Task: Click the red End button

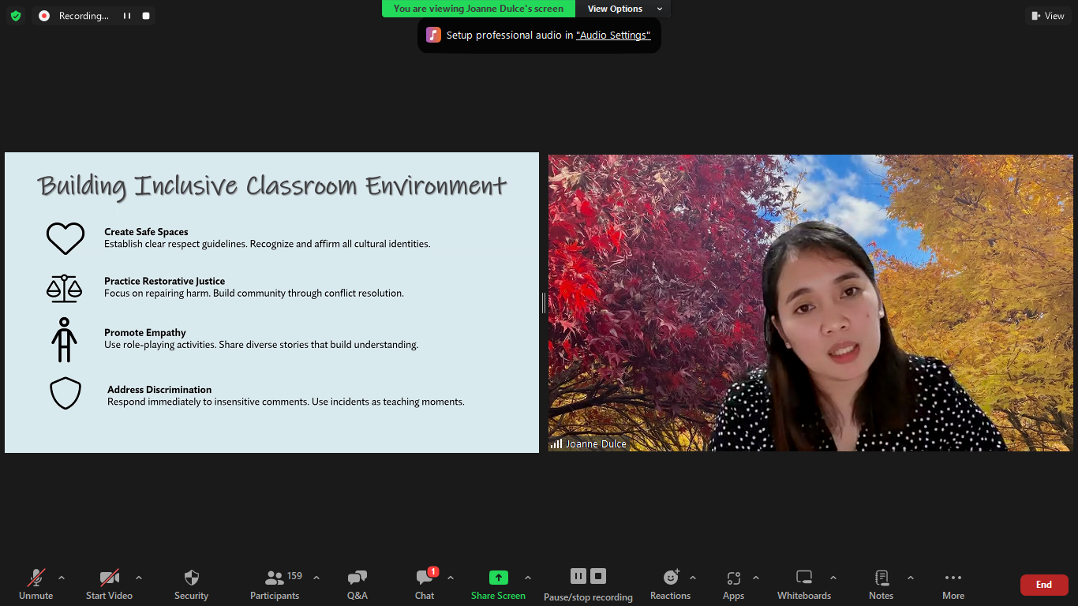Action: (1043, 585)
